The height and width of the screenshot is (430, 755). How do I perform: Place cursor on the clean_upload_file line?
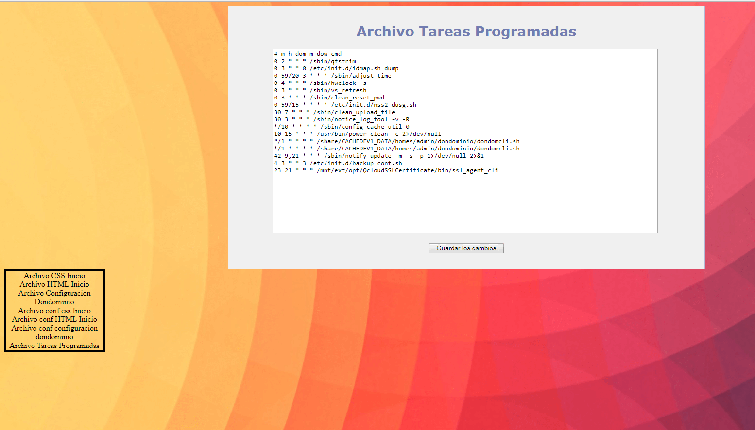tap(354, 112)
